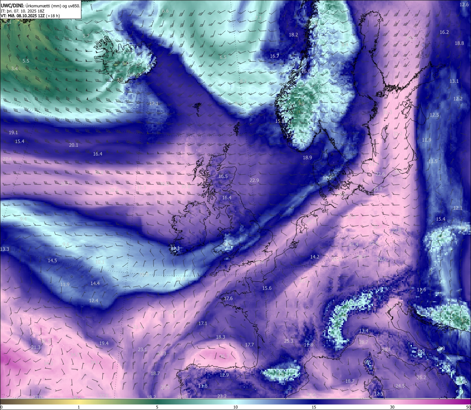Click the 18.8 value on the map
471x410 pixels.
click(459, 43)
